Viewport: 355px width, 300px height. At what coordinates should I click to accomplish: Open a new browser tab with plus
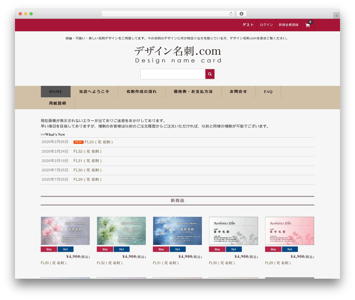pyautogui.click(x=336, y=16)
